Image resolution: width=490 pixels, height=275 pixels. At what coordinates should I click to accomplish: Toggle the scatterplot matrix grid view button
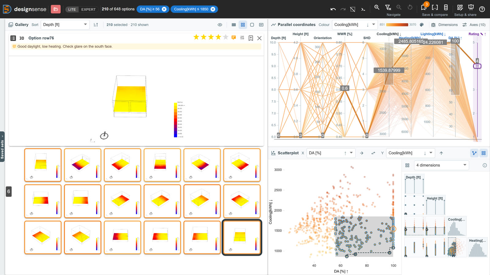coord(484,153)
